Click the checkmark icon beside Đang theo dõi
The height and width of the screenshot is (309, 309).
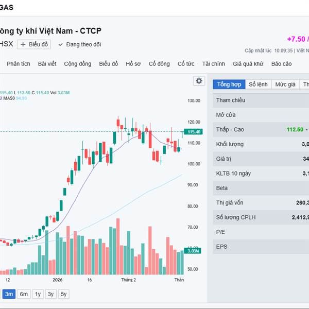tap(61, 44)
